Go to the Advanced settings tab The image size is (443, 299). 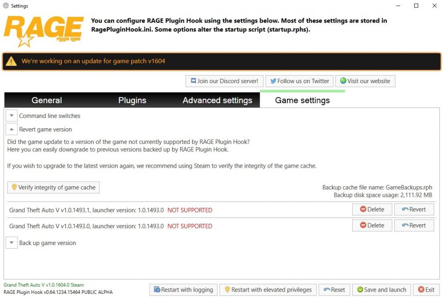[x=217, y=100]
